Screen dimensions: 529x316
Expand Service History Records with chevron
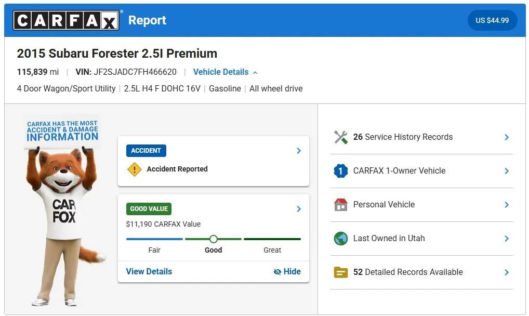pyautogui.click(x=507, y=137)
